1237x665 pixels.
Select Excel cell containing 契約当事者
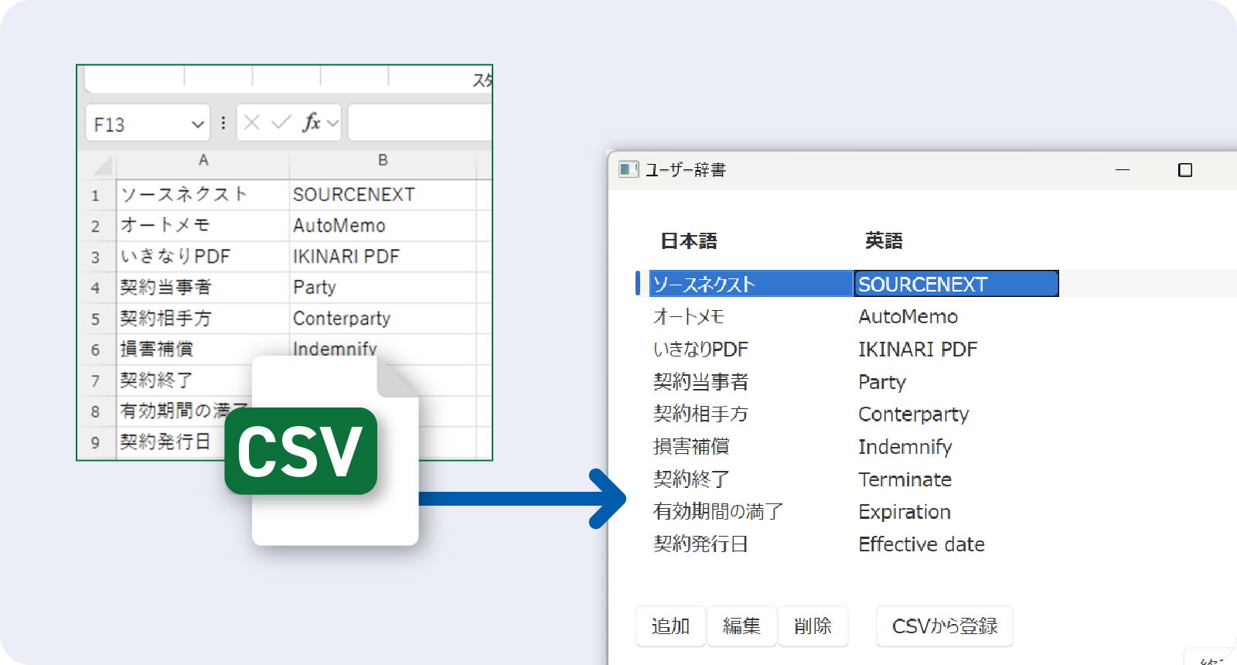coord(203,288)
